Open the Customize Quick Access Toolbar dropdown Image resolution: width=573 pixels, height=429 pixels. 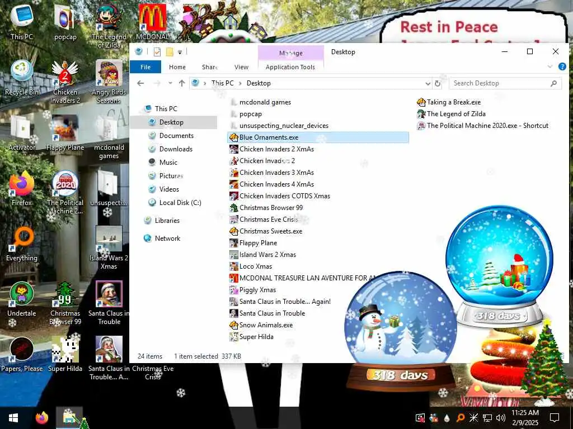(x=180, y=53)
